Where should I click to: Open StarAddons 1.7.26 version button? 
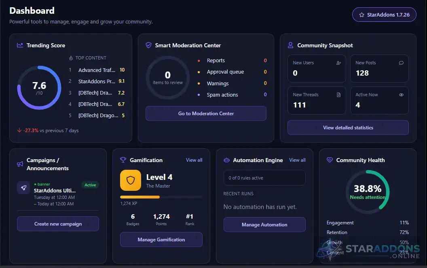point(384,15)
